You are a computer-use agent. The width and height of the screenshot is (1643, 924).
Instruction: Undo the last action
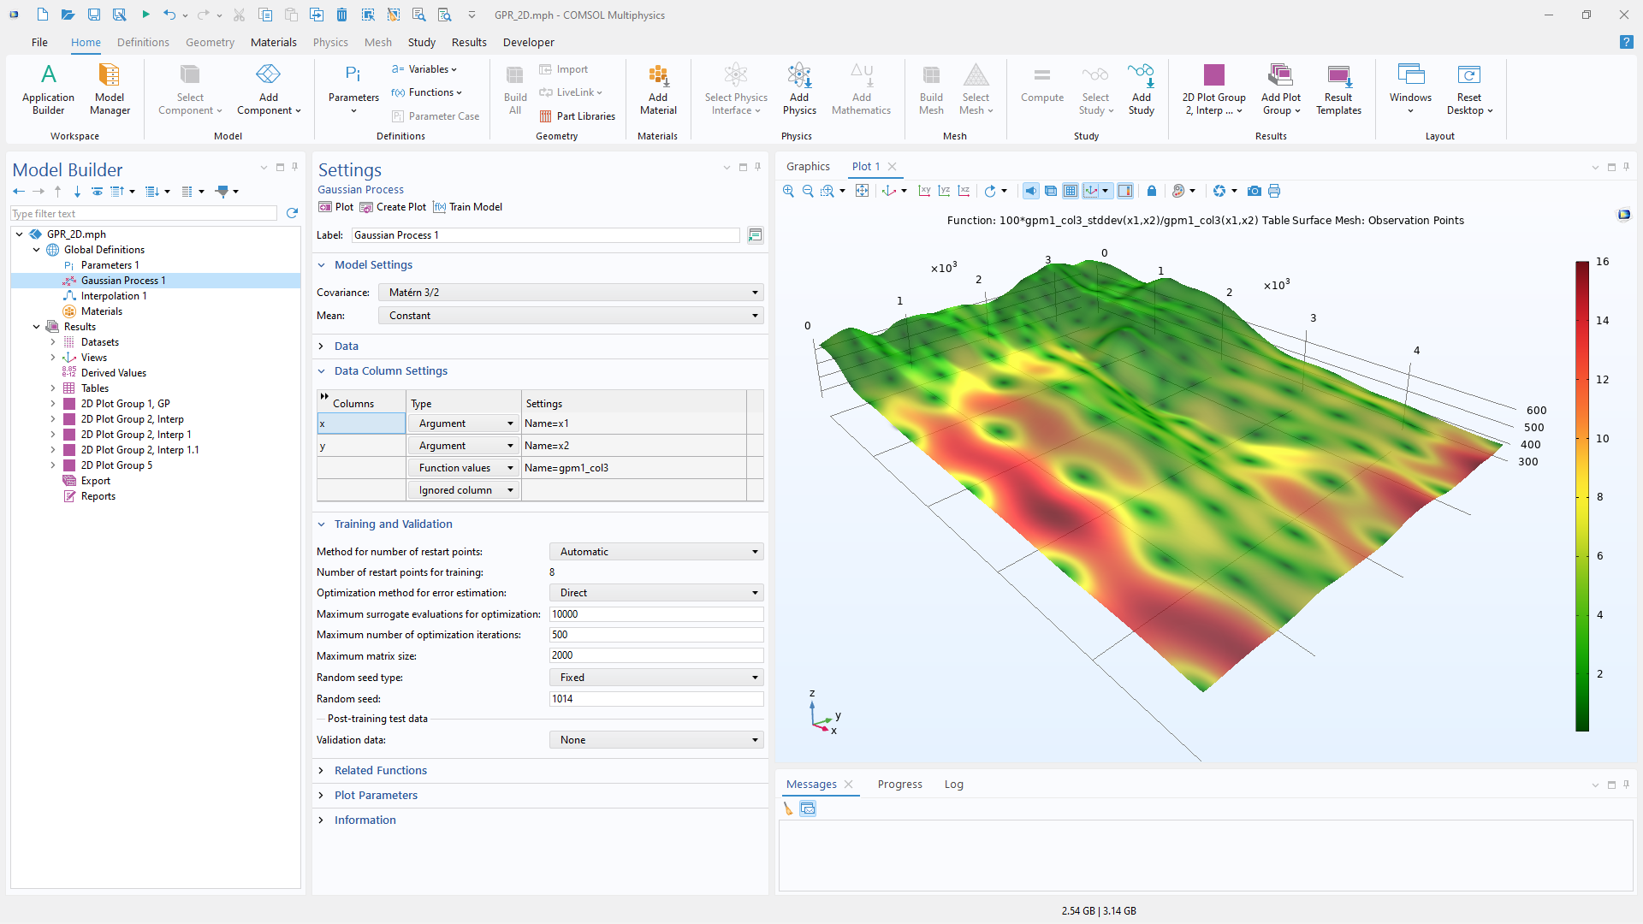click(x=169, y=15)
